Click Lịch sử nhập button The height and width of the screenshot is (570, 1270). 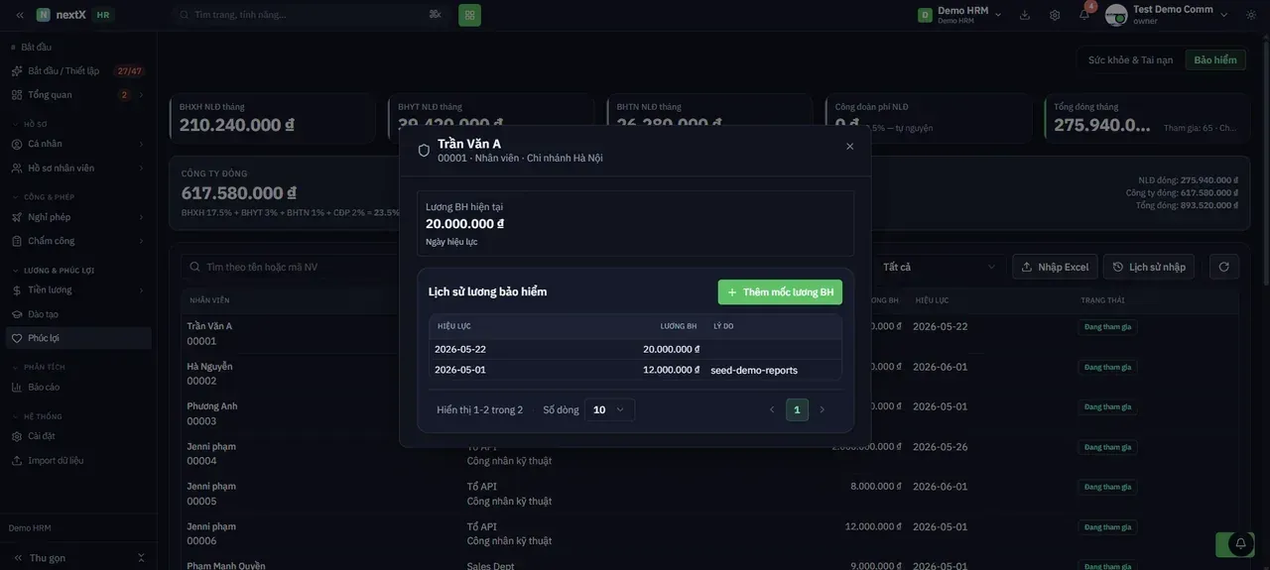click(1149, 267)
